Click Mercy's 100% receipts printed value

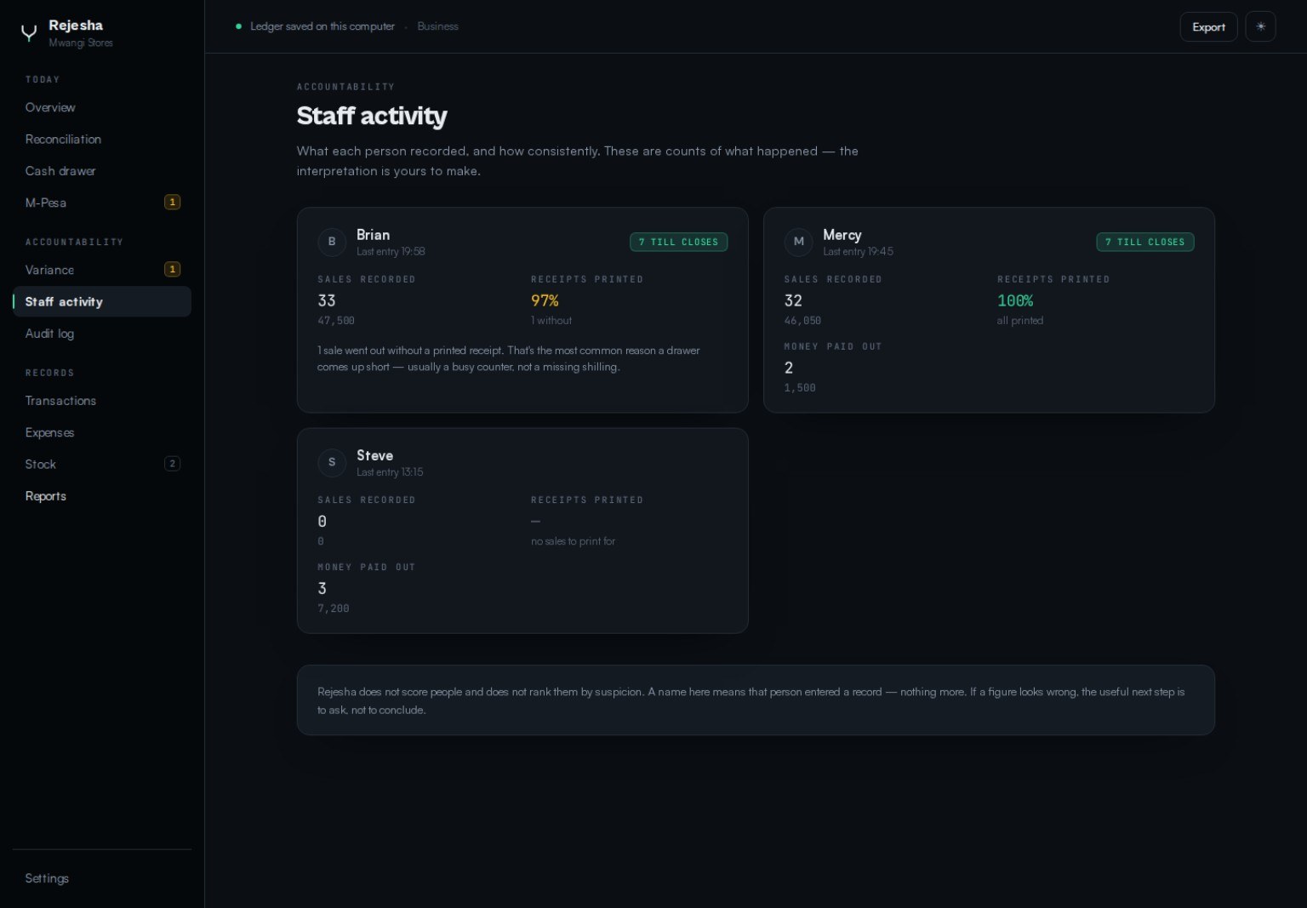click(x=1015, y=300)
